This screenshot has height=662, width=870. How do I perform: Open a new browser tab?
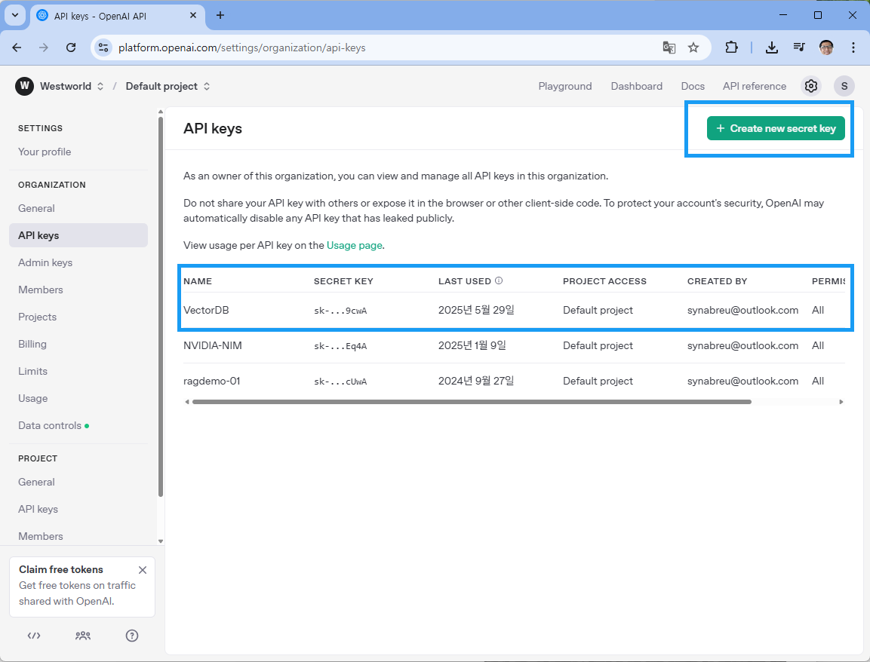coord(220,16)
